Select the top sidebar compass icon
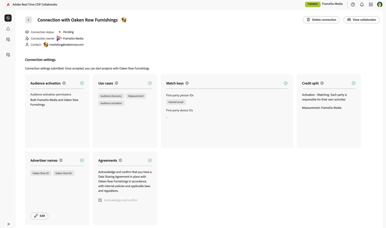 pos(8,18)
